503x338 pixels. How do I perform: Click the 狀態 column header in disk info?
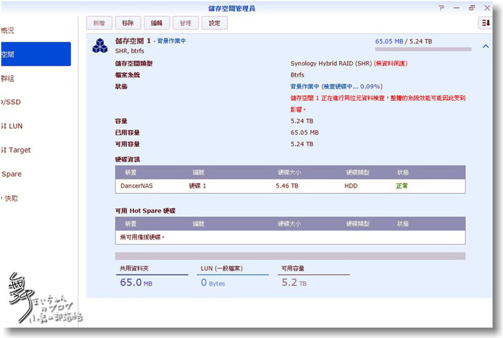point(404,172)
